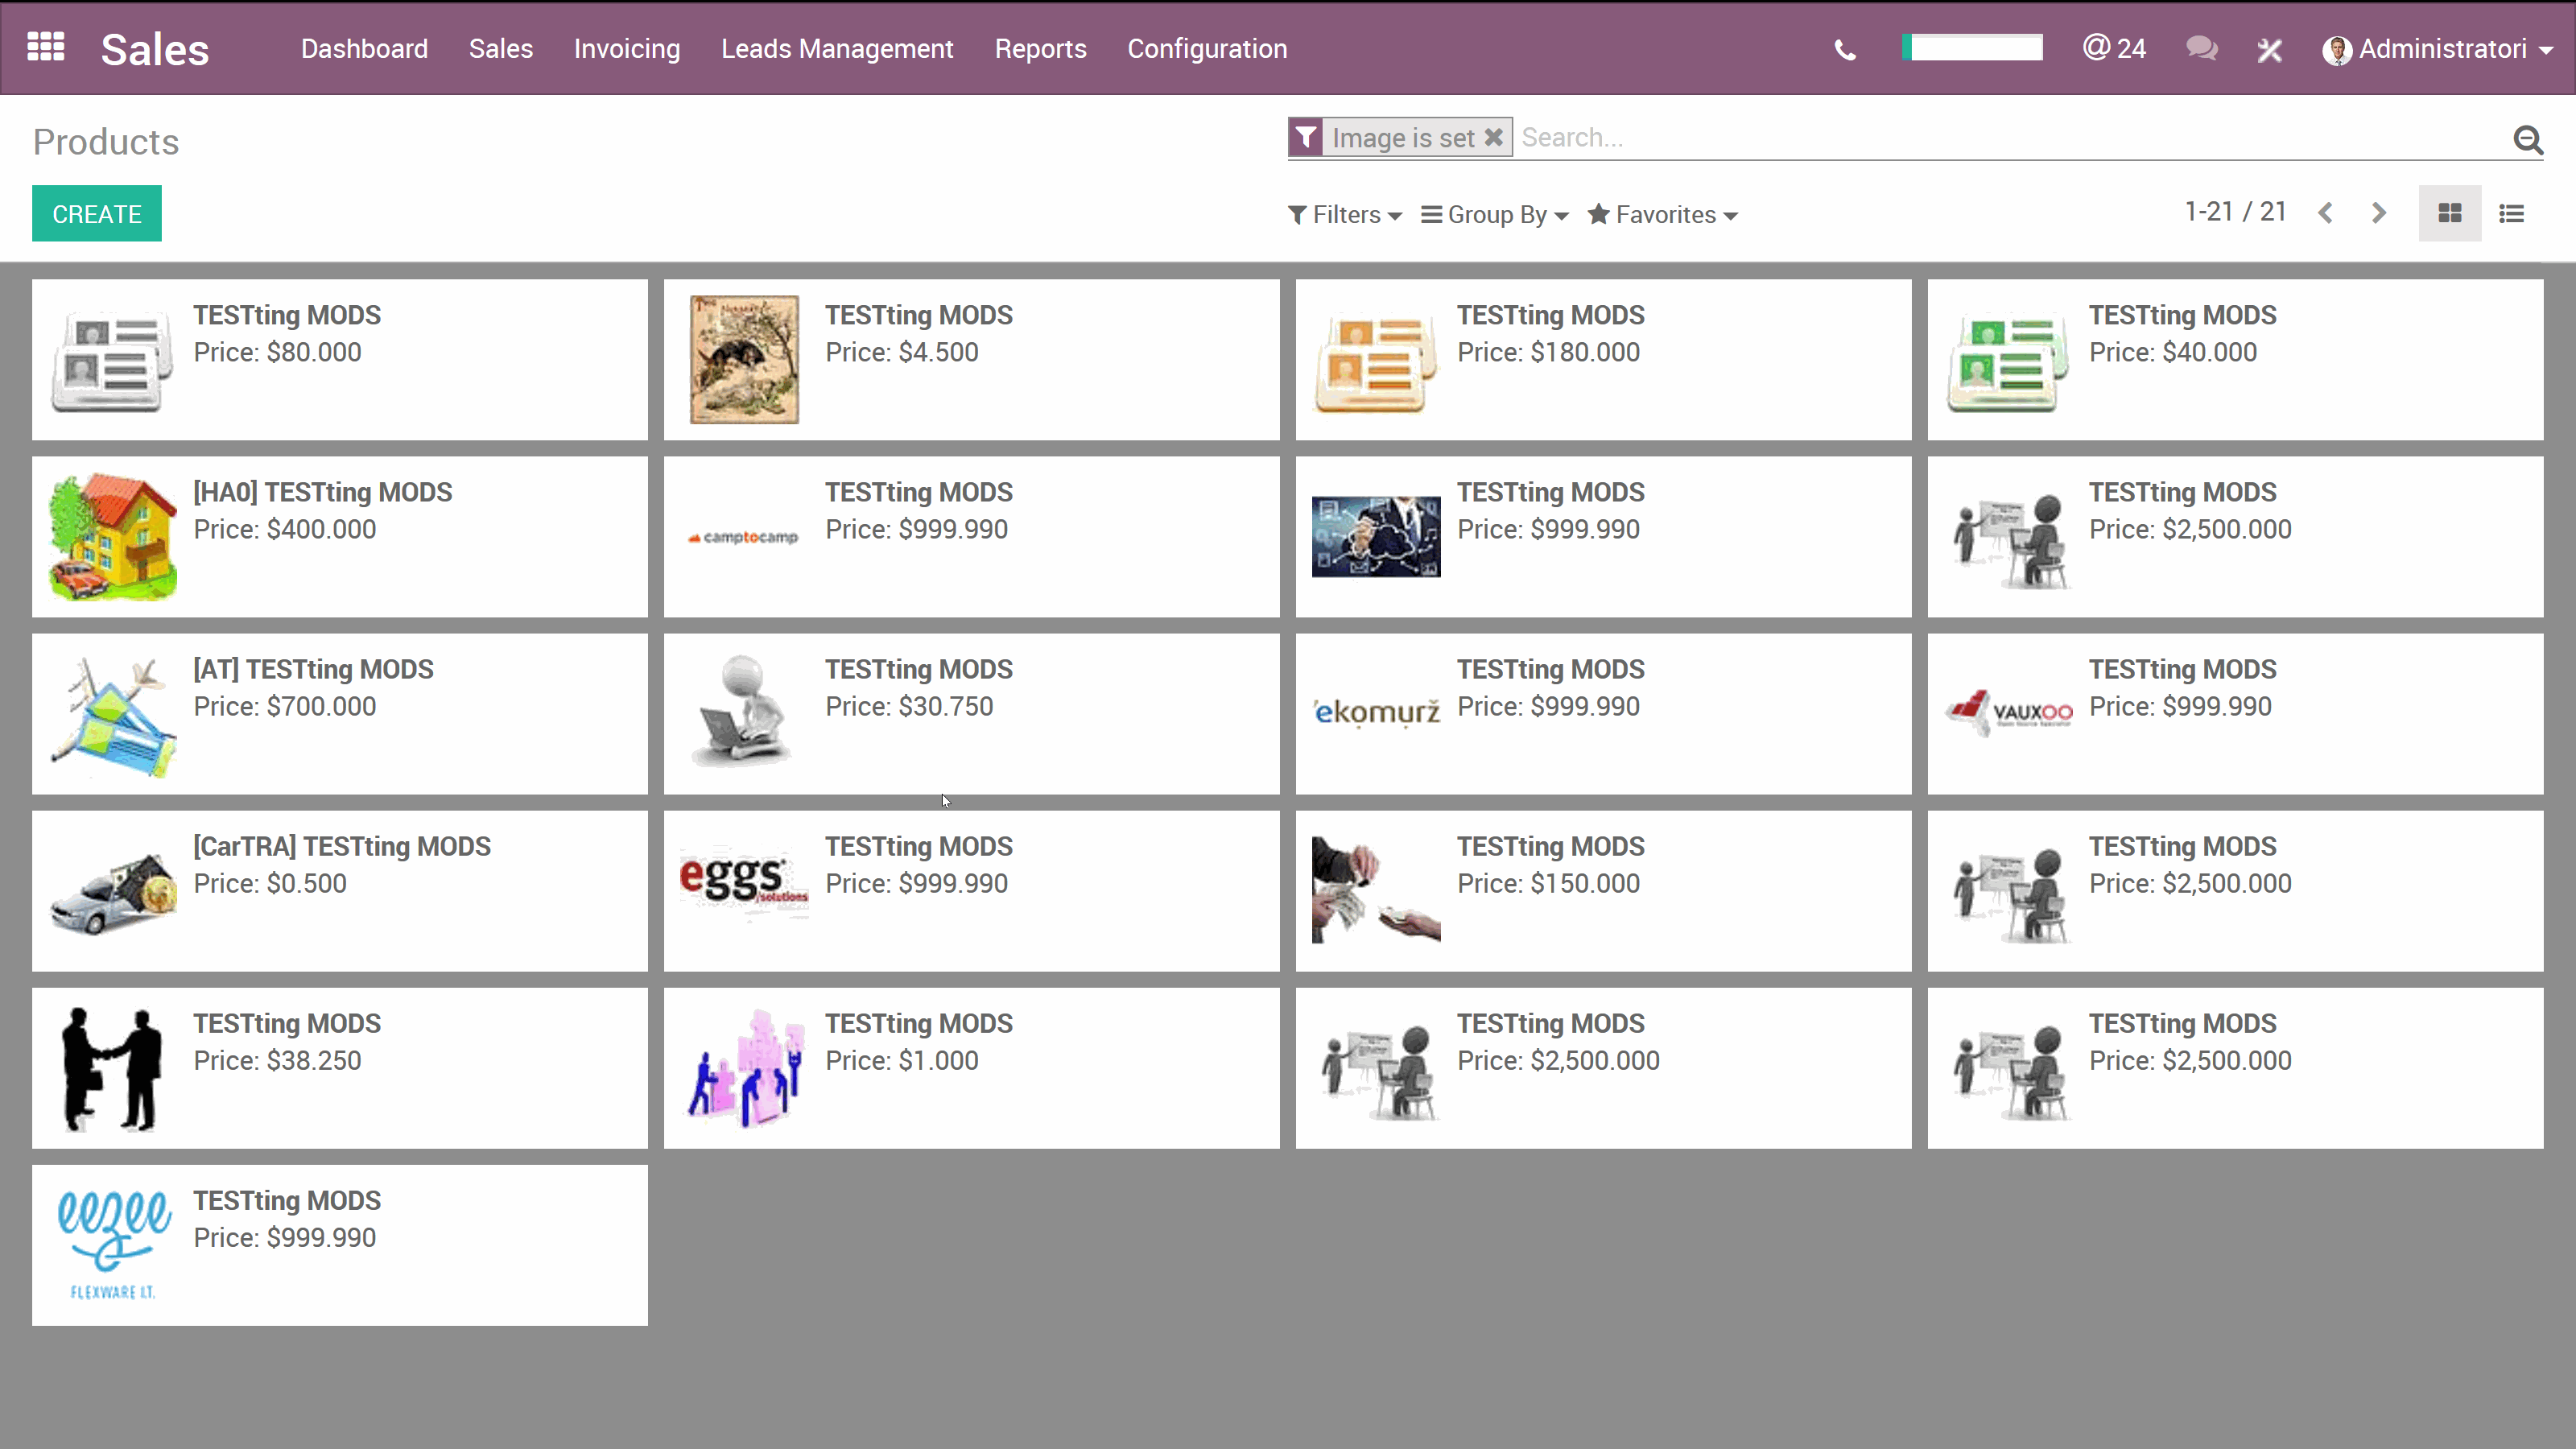Open the apps grid menu
Viewport: 2576px width, 1449px height.
[x=46, y=47]
